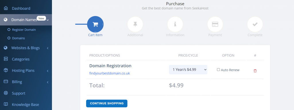Open the findyourbestdomain.co.uk link
This screenshot has width=294, height=110.
coord(109,73)
